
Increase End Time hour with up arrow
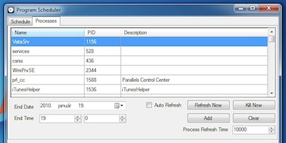click(x=78, y=117)
